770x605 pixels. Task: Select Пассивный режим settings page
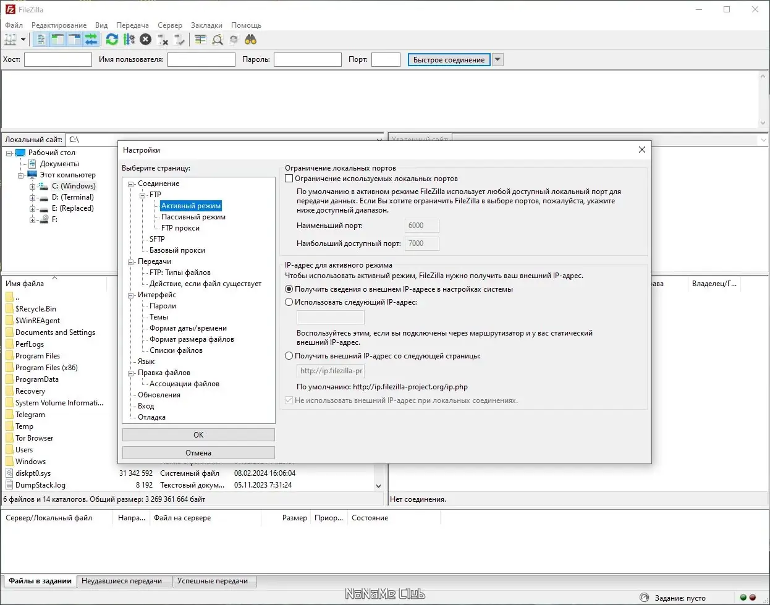tap(193, 217)
